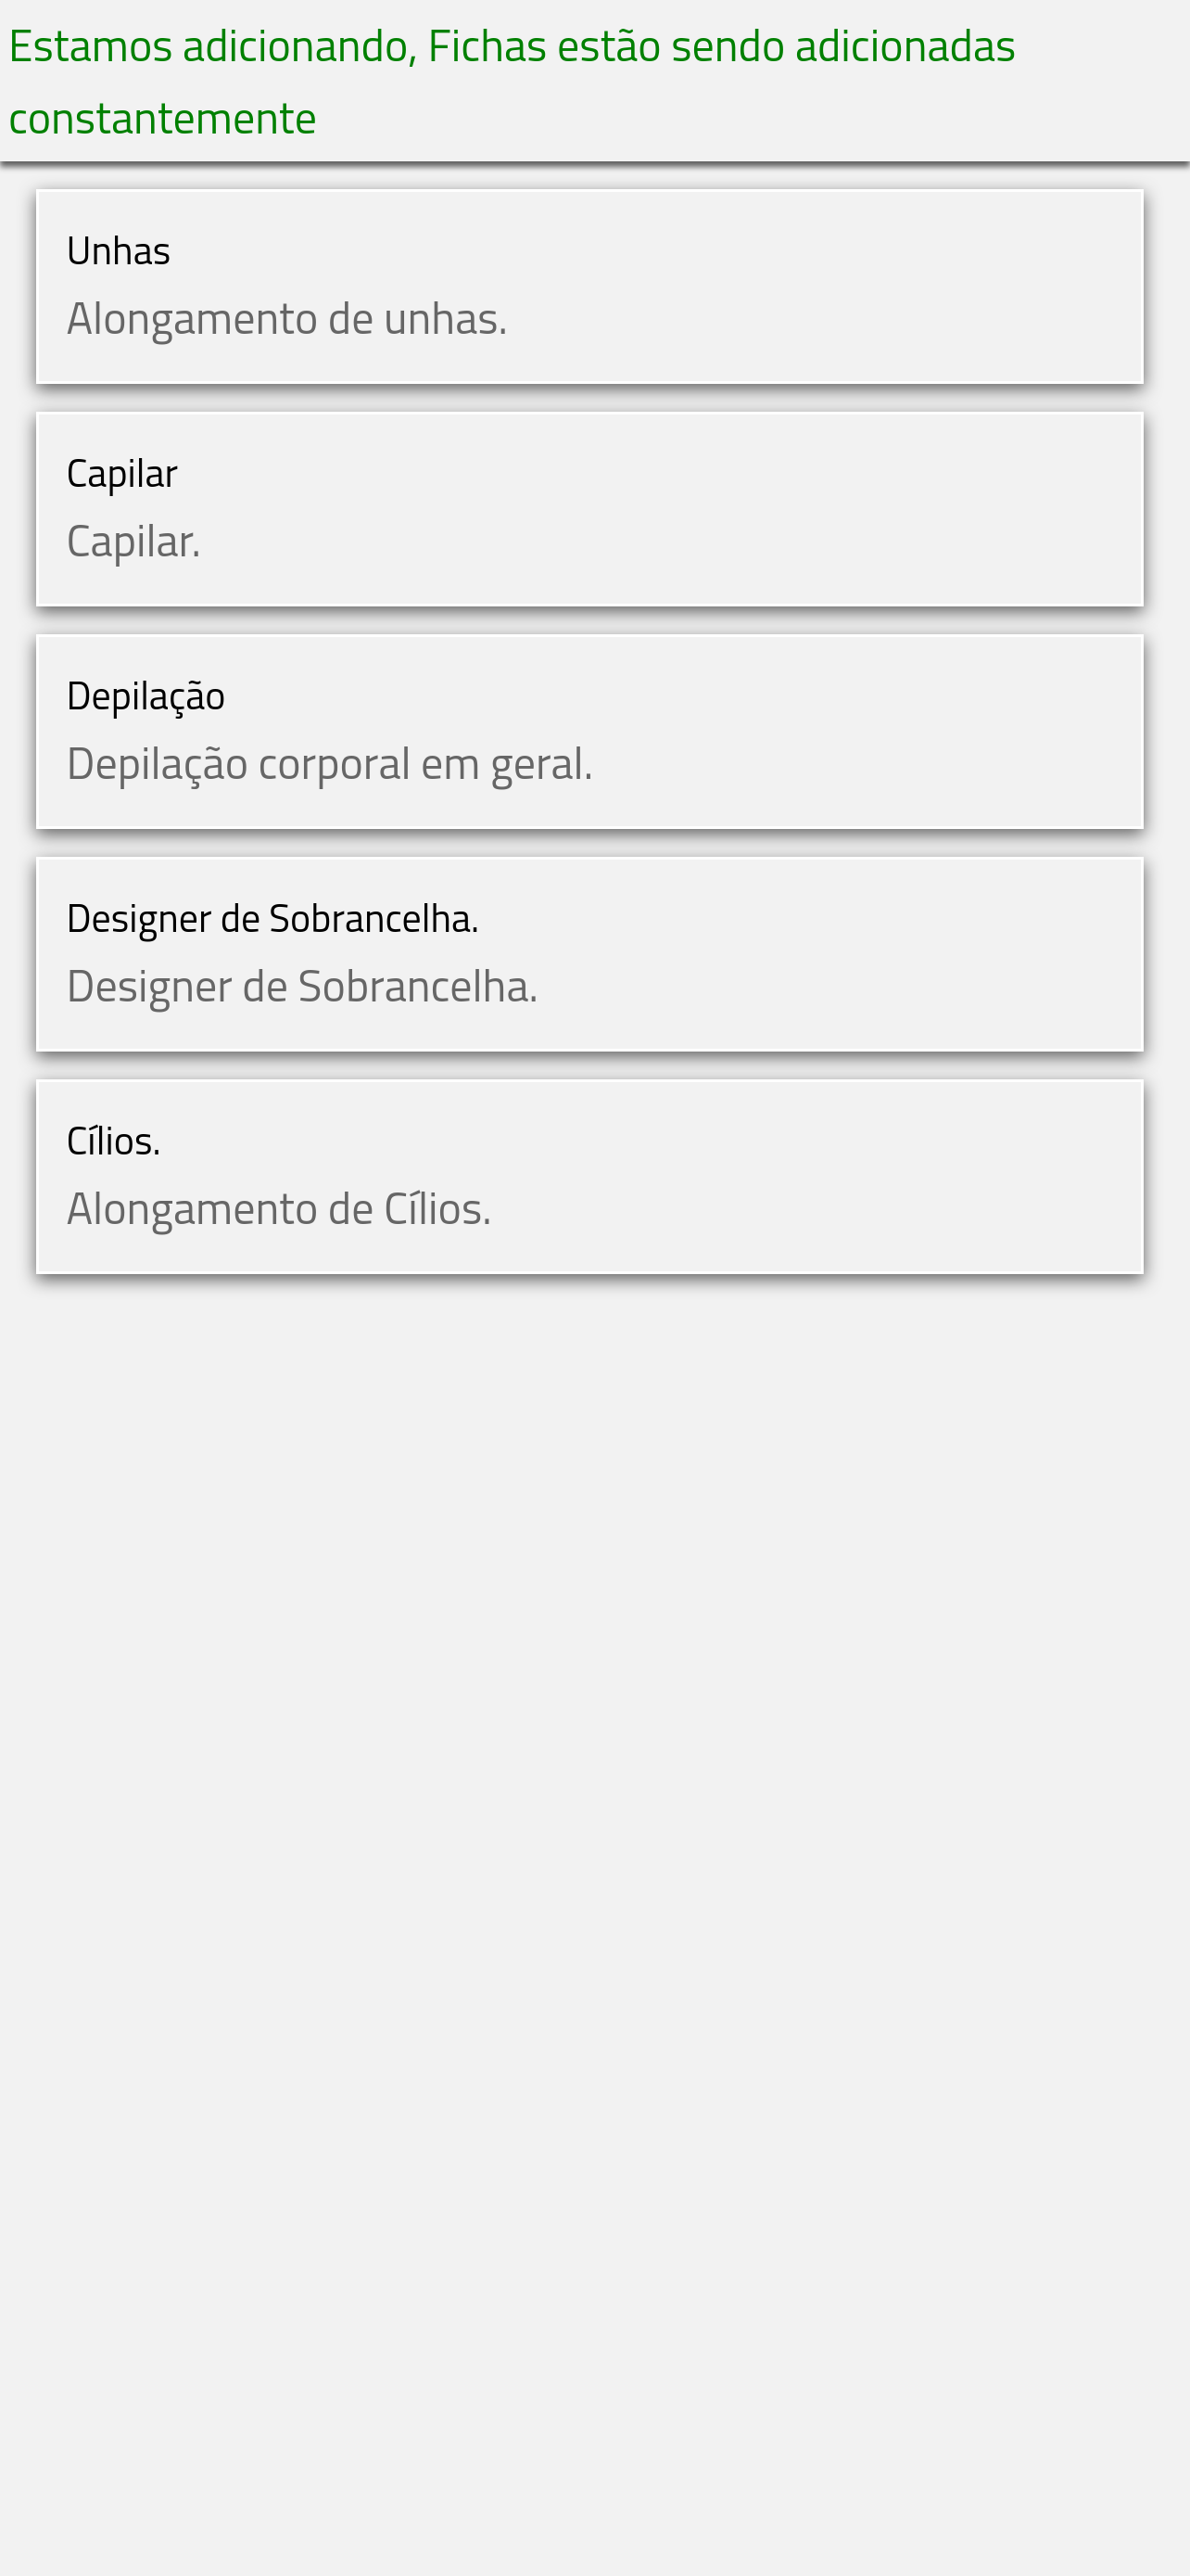Click the word "constantemente" in the header
1190x2576 pixels.
[162, 119]
